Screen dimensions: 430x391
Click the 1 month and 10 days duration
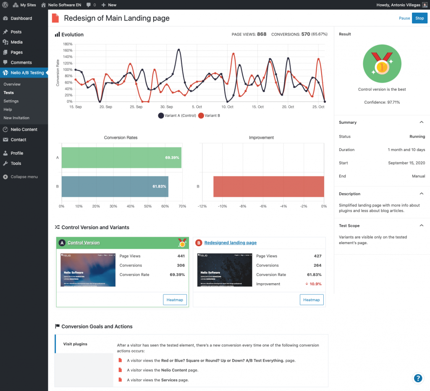[x=406, y=150]
